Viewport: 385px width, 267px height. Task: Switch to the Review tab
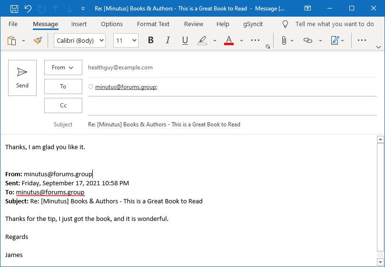point(194,24)
